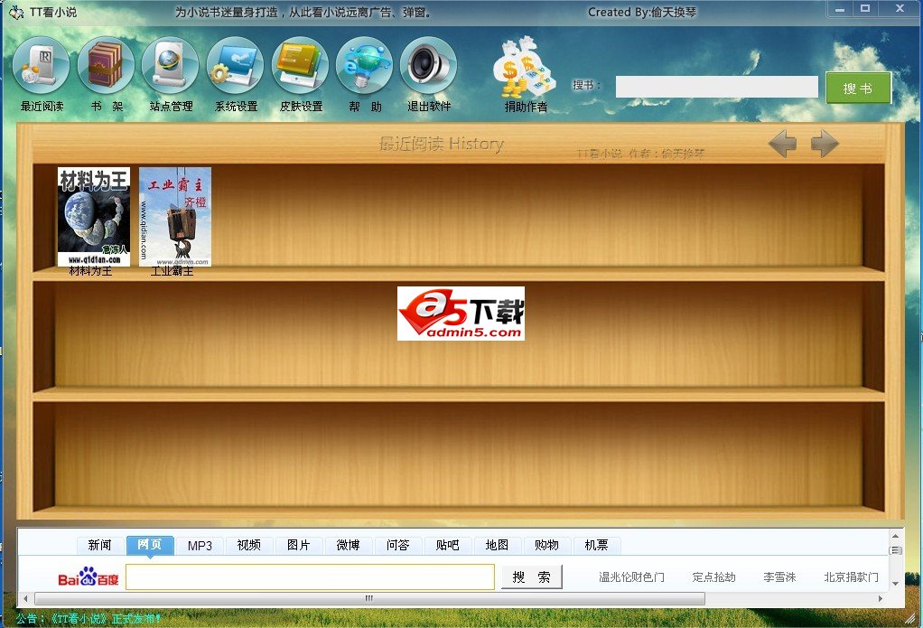Switch to the 地图 tab

(x=497, y=545)
